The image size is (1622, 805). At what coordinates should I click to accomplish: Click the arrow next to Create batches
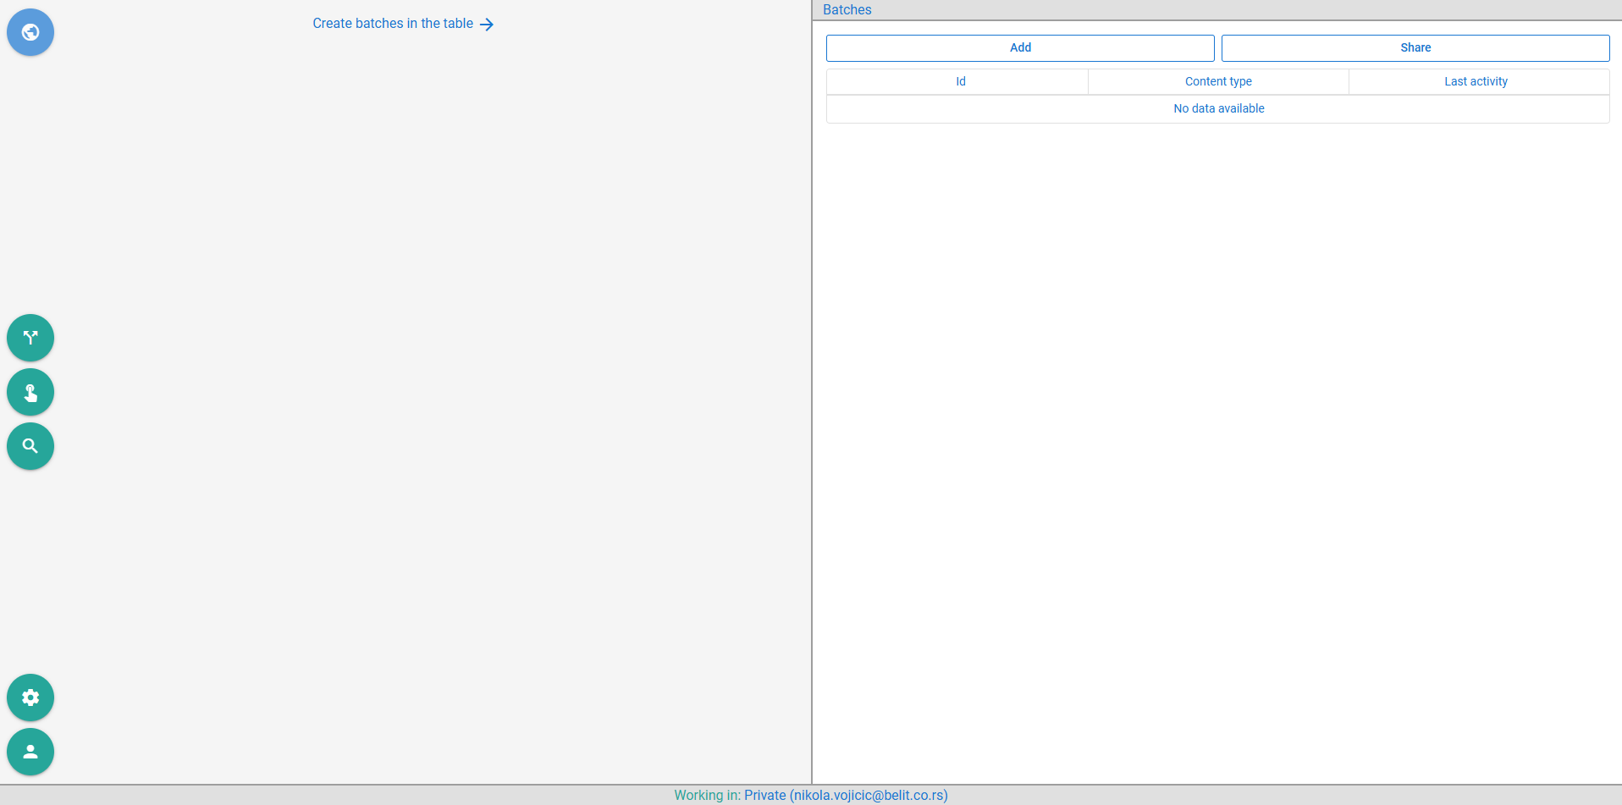pos(487,25)
